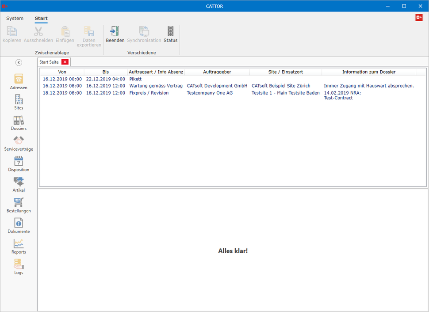Click end date 22.12.2019 04:00
This screenshot has height=312, width=429.
(x=106, y=79)
